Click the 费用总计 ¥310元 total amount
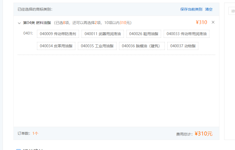Viewport: 235px width, 150px height. [203, 134]
